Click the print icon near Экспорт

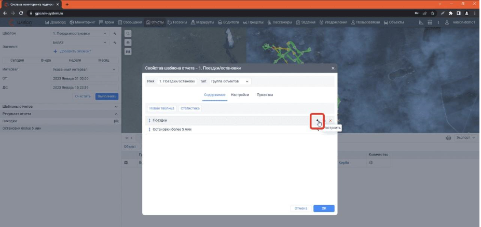448,138
